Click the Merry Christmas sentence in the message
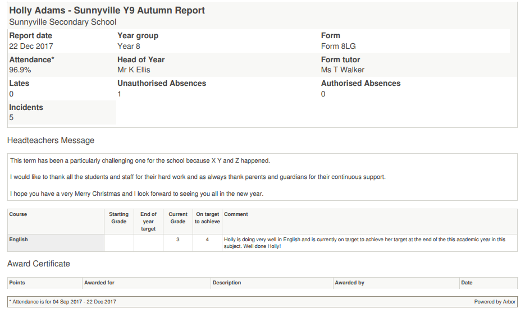The height and width of the screenshot is (313, 525). (x=136, y=194)
